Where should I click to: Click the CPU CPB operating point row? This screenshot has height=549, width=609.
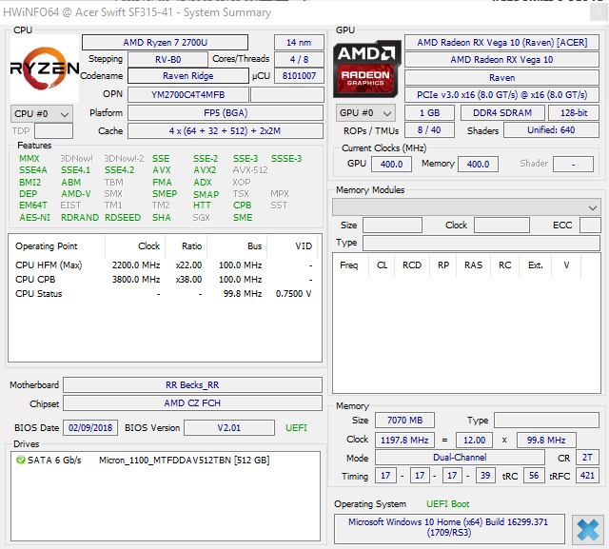(164, 280)
